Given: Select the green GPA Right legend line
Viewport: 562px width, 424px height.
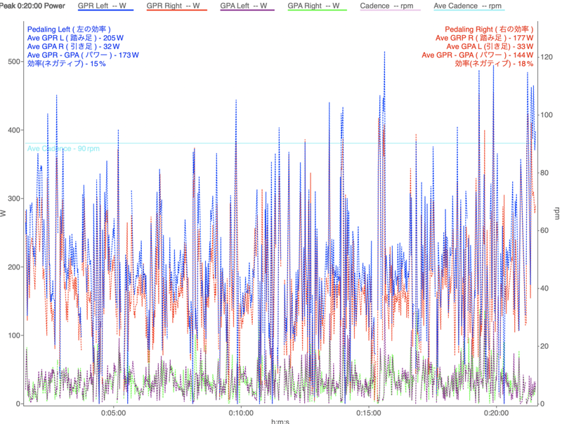Looking at the screenshot, I should [318, 10].
